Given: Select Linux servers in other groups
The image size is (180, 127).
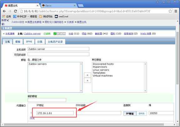Looking at the screenshot, I should (x=101, y=70).
